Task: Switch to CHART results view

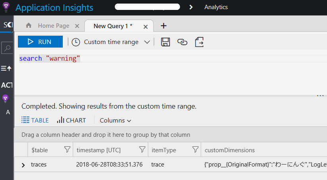Action: [72, 120]
